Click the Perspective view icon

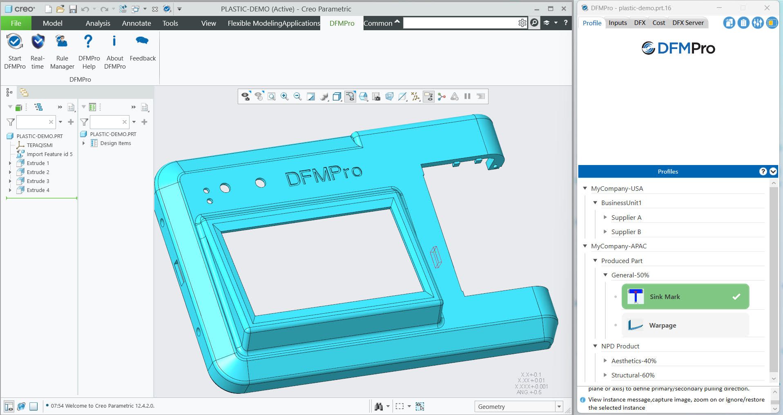[389, 96]
